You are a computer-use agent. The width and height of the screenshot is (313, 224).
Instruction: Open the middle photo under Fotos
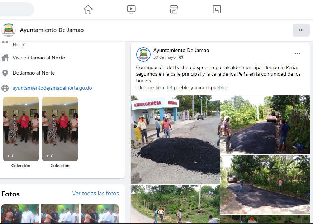pyautogui.click(x=60, y=214)
